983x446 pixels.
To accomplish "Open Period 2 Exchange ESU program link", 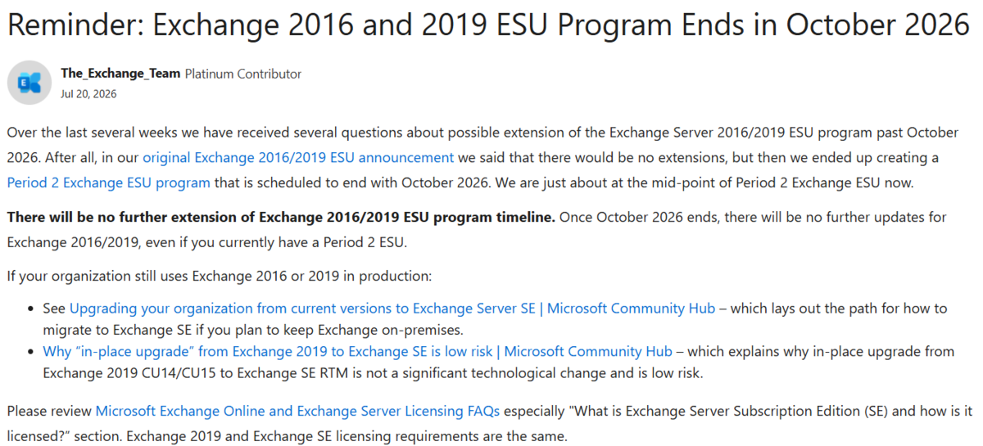I will point(109,182).
